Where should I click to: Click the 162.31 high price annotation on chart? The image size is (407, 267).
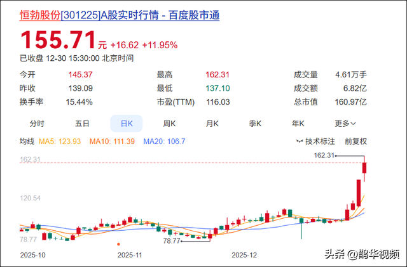(324, 155)
